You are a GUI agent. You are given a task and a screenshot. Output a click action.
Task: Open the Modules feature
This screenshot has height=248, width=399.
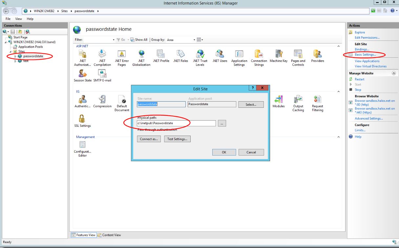pyautogui.click(x=279, y=102)
